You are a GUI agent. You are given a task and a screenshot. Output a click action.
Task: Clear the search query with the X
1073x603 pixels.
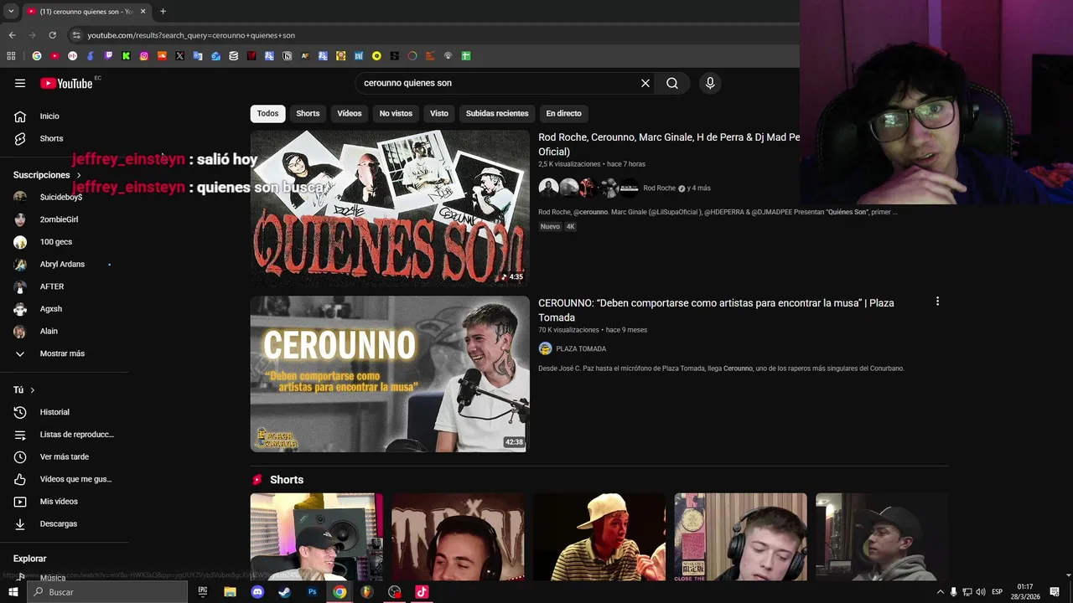[x=645, y=83]
